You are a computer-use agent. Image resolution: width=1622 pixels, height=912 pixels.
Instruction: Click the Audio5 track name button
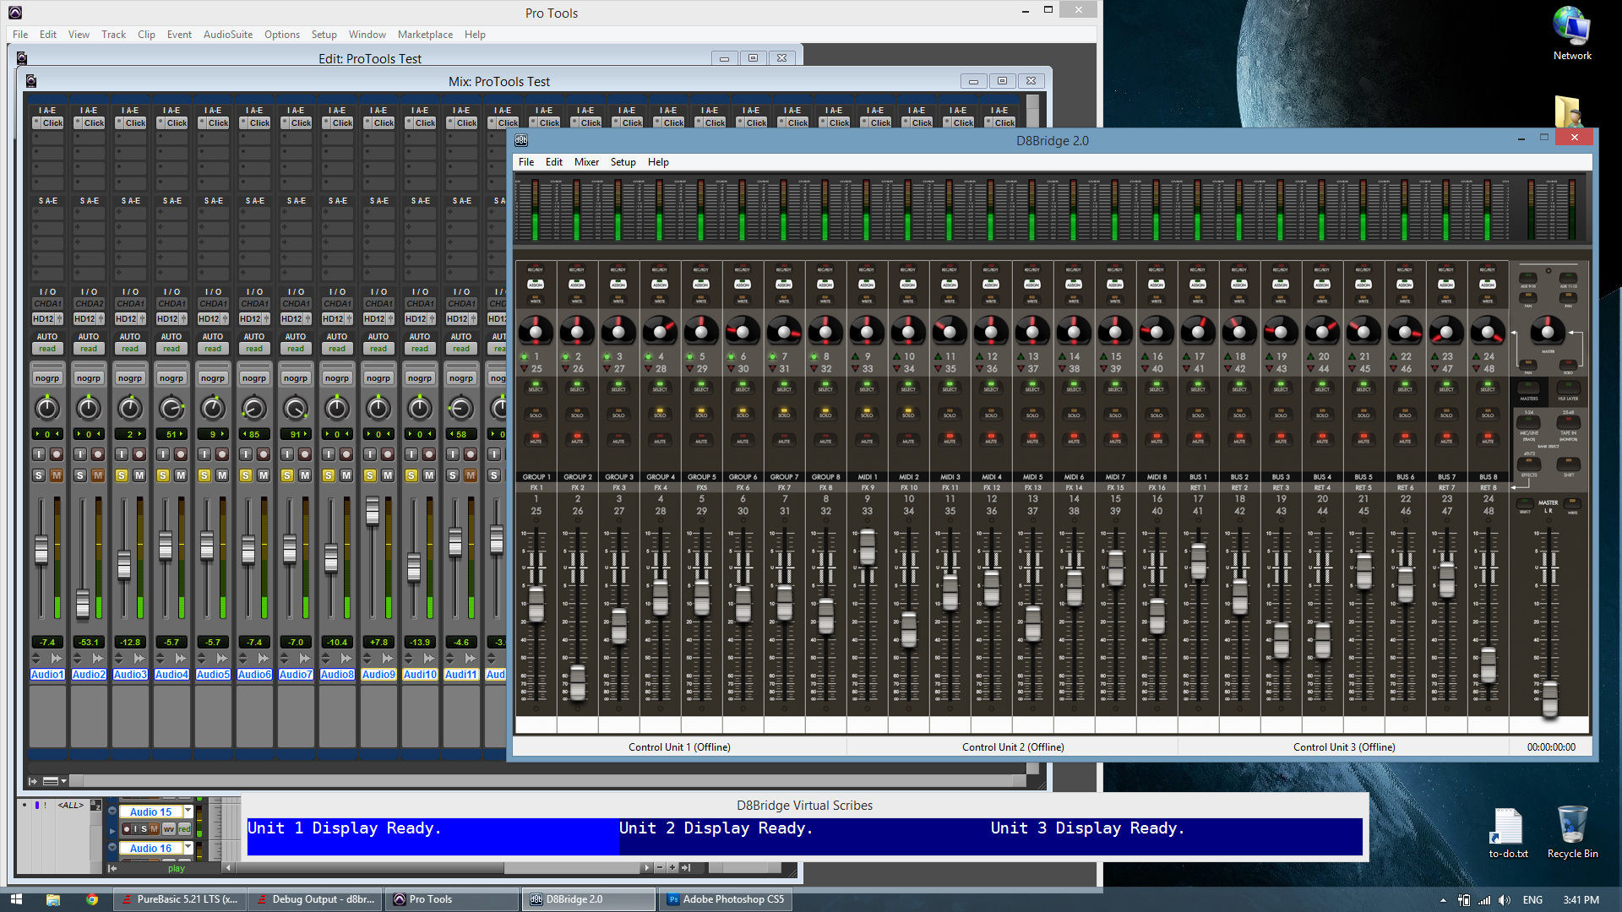[213, 675]
